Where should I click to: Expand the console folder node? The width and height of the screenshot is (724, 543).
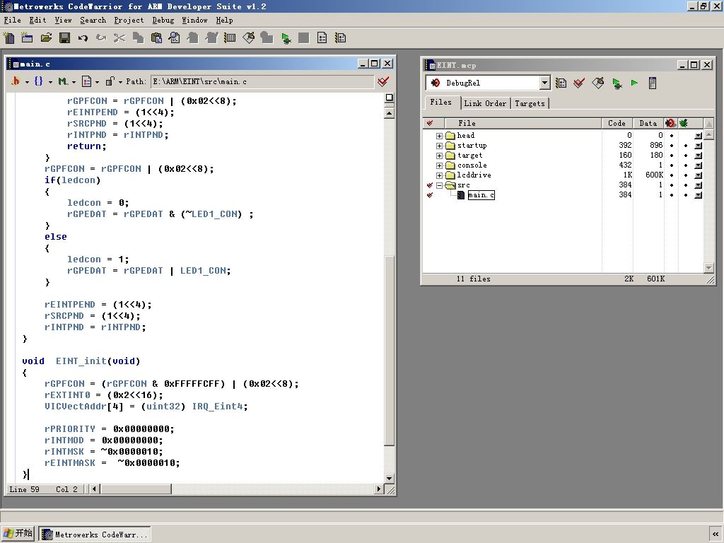[x=439, y=165]
